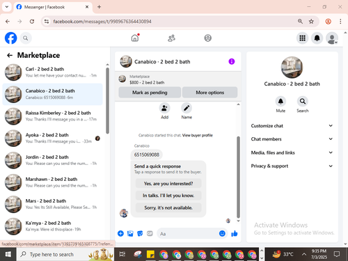Click Canabico profile picture in right panel
This screenshot has height=261, width=348.
(x=292, y=68)
